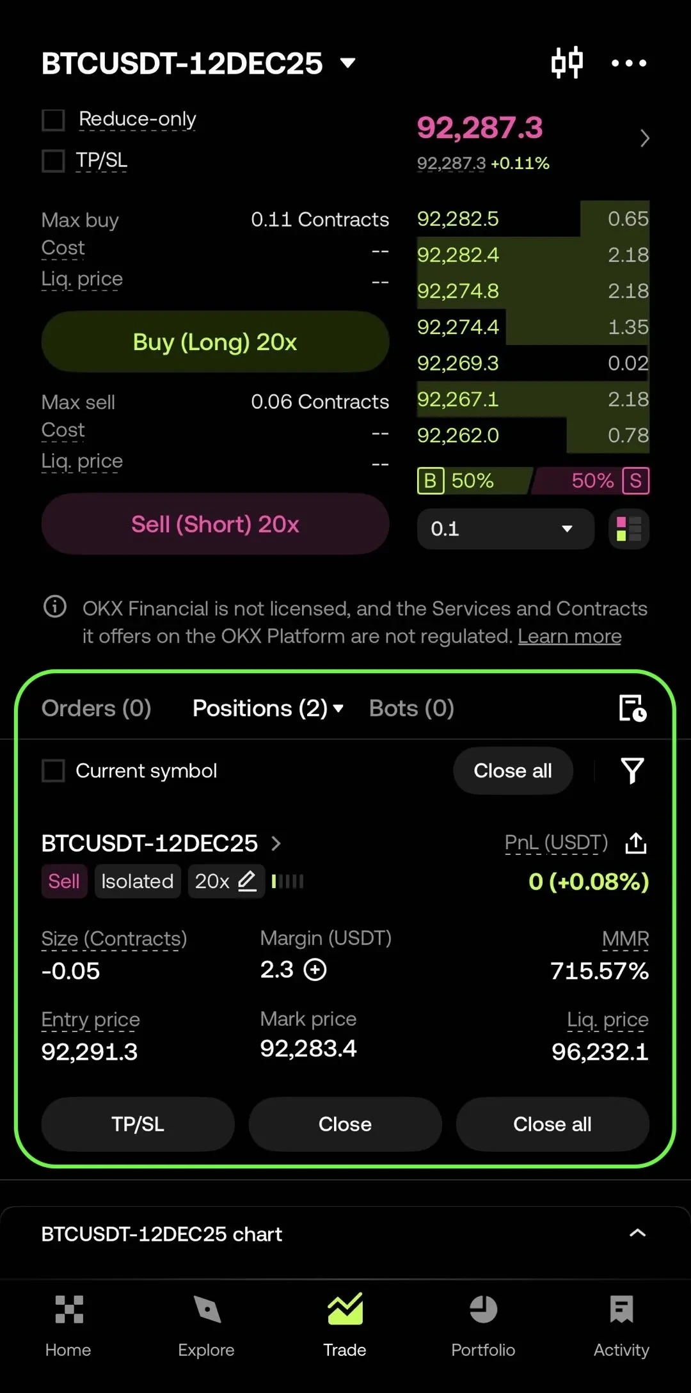Screen dimensions: 691x1393
Task: Change the order book layout icon
Action: point(629,529)
